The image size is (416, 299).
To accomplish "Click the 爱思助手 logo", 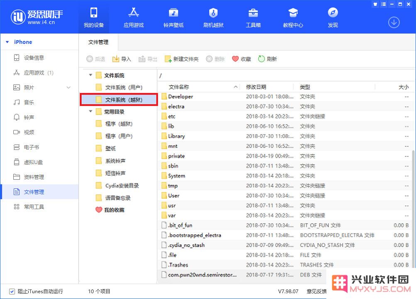I will click(37, 17).
